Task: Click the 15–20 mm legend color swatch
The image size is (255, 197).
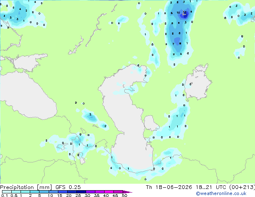Action: (x=63, y=192)
